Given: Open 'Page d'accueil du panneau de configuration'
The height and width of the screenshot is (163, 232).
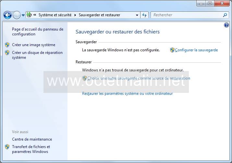Looking at the screenshot, I should [x=38, y=32].
